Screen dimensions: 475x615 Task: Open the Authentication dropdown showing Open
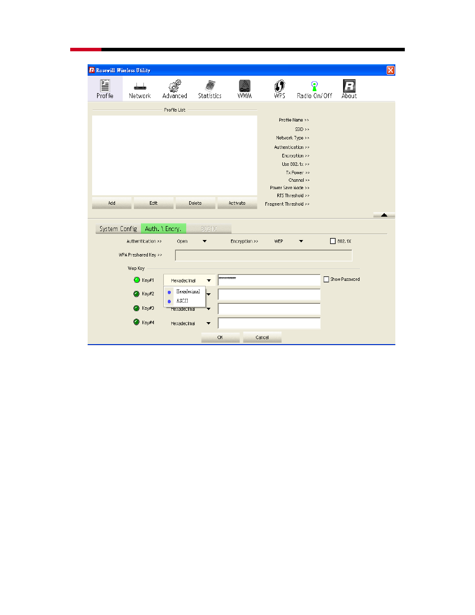tap(192, 241)
